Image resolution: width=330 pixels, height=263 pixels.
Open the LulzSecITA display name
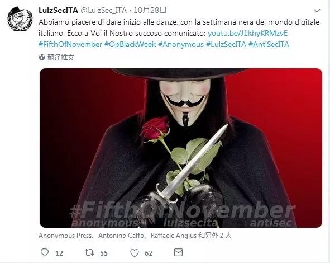58,10
